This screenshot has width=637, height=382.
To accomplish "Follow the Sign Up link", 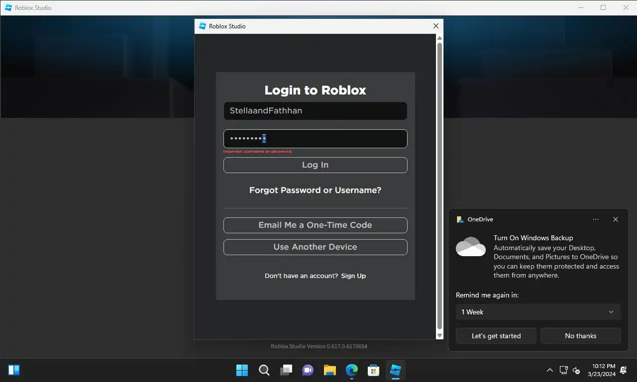I will click(353, 276).
